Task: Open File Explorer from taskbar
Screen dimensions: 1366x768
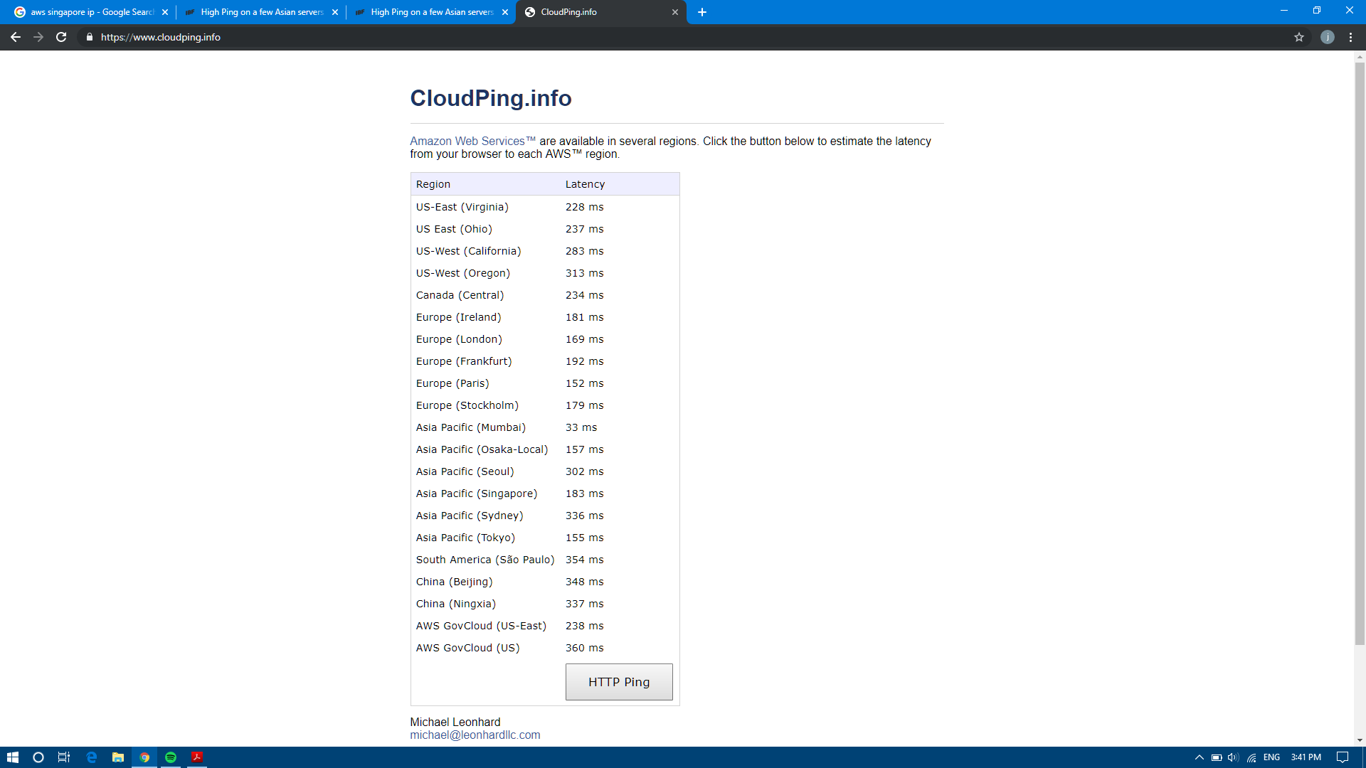Action: pyautogui.click(x=118, y=757)
